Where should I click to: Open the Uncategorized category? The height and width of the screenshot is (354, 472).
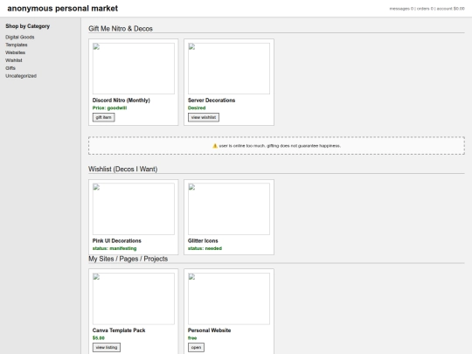click(x=21, y=76)
